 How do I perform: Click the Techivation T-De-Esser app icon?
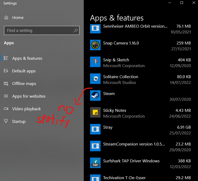click(95, 178)
